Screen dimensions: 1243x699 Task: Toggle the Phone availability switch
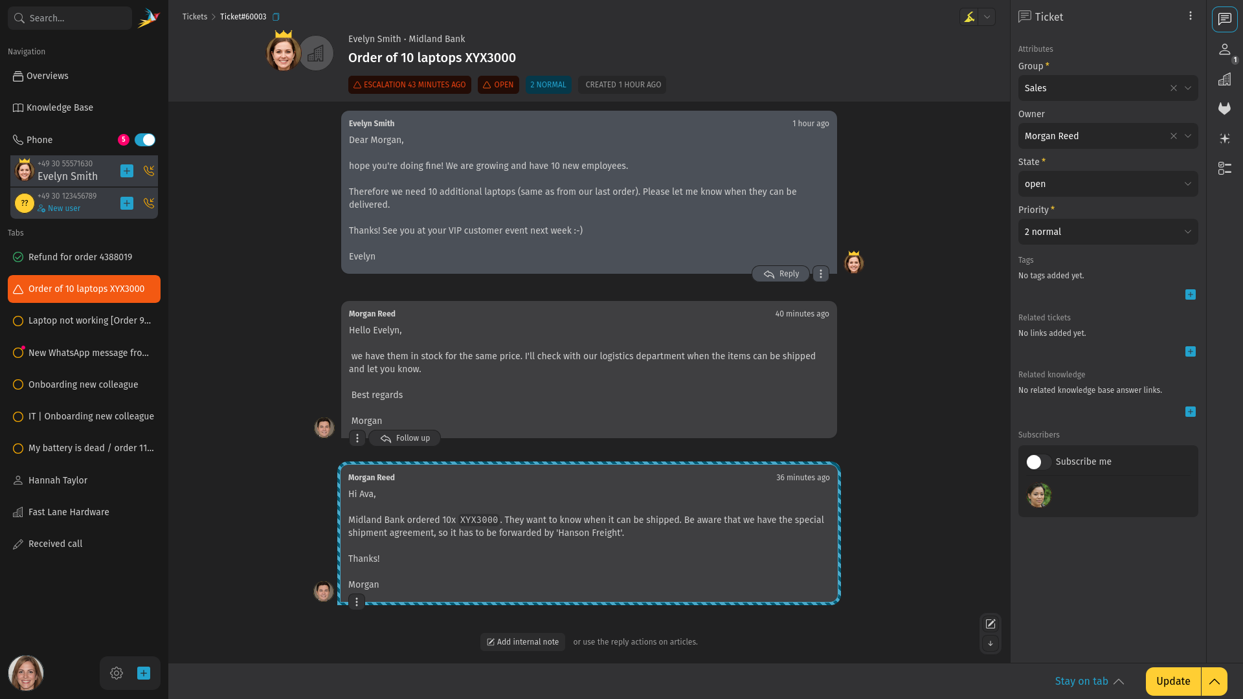click(145, 140)
